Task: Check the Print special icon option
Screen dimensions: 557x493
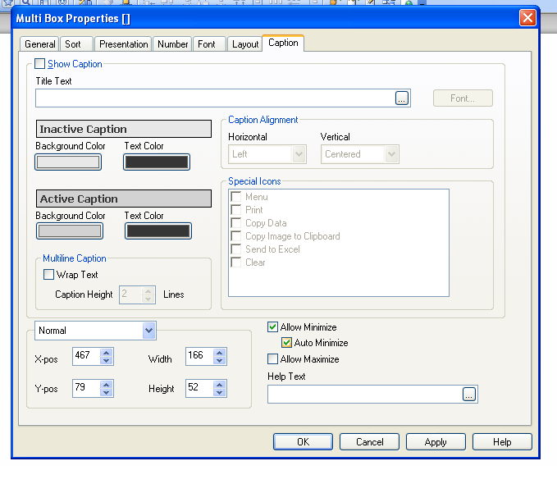Action: tap(236, 210)
